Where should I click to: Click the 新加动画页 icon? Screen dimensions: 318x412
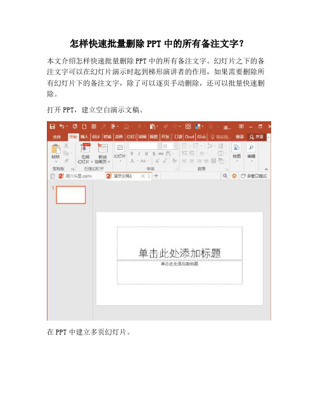102,148
